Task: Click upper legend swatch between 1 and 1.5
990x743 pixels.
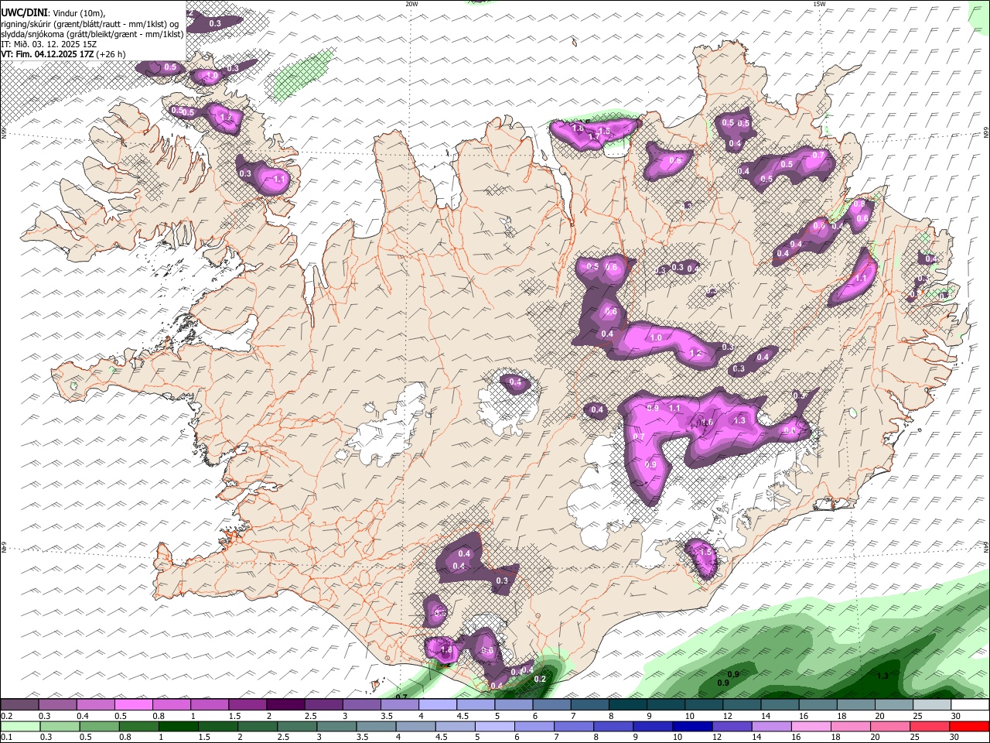Action: (210, 705)
